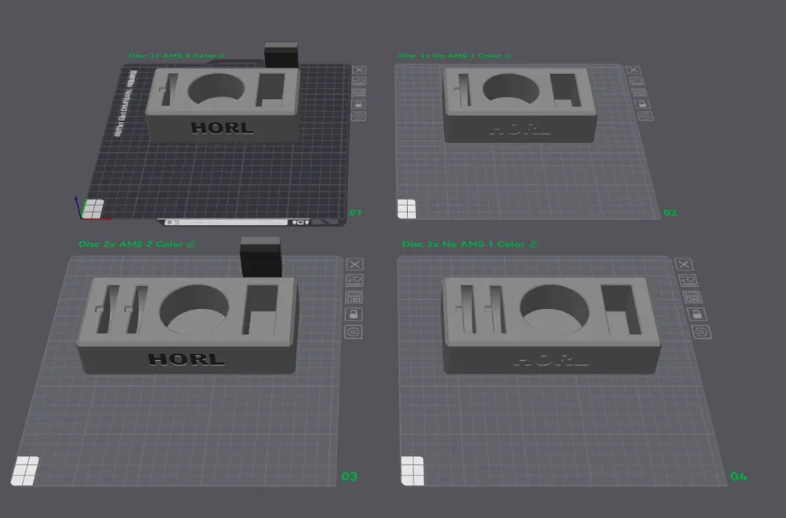Select the black prime tower on plate 03
786x518 pixels.
(x=261, y=257)
